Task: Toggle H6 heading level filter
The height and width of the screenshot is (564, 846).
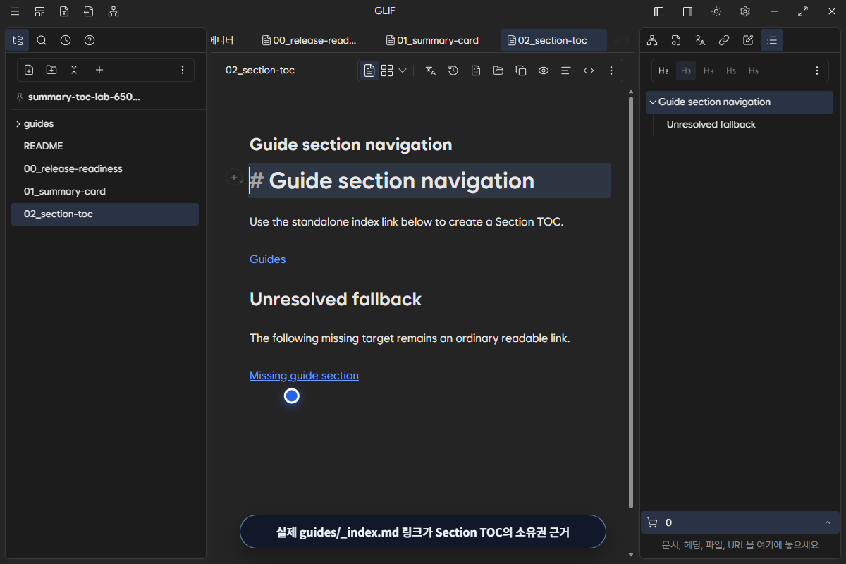Action: click(x=754, y=70)
